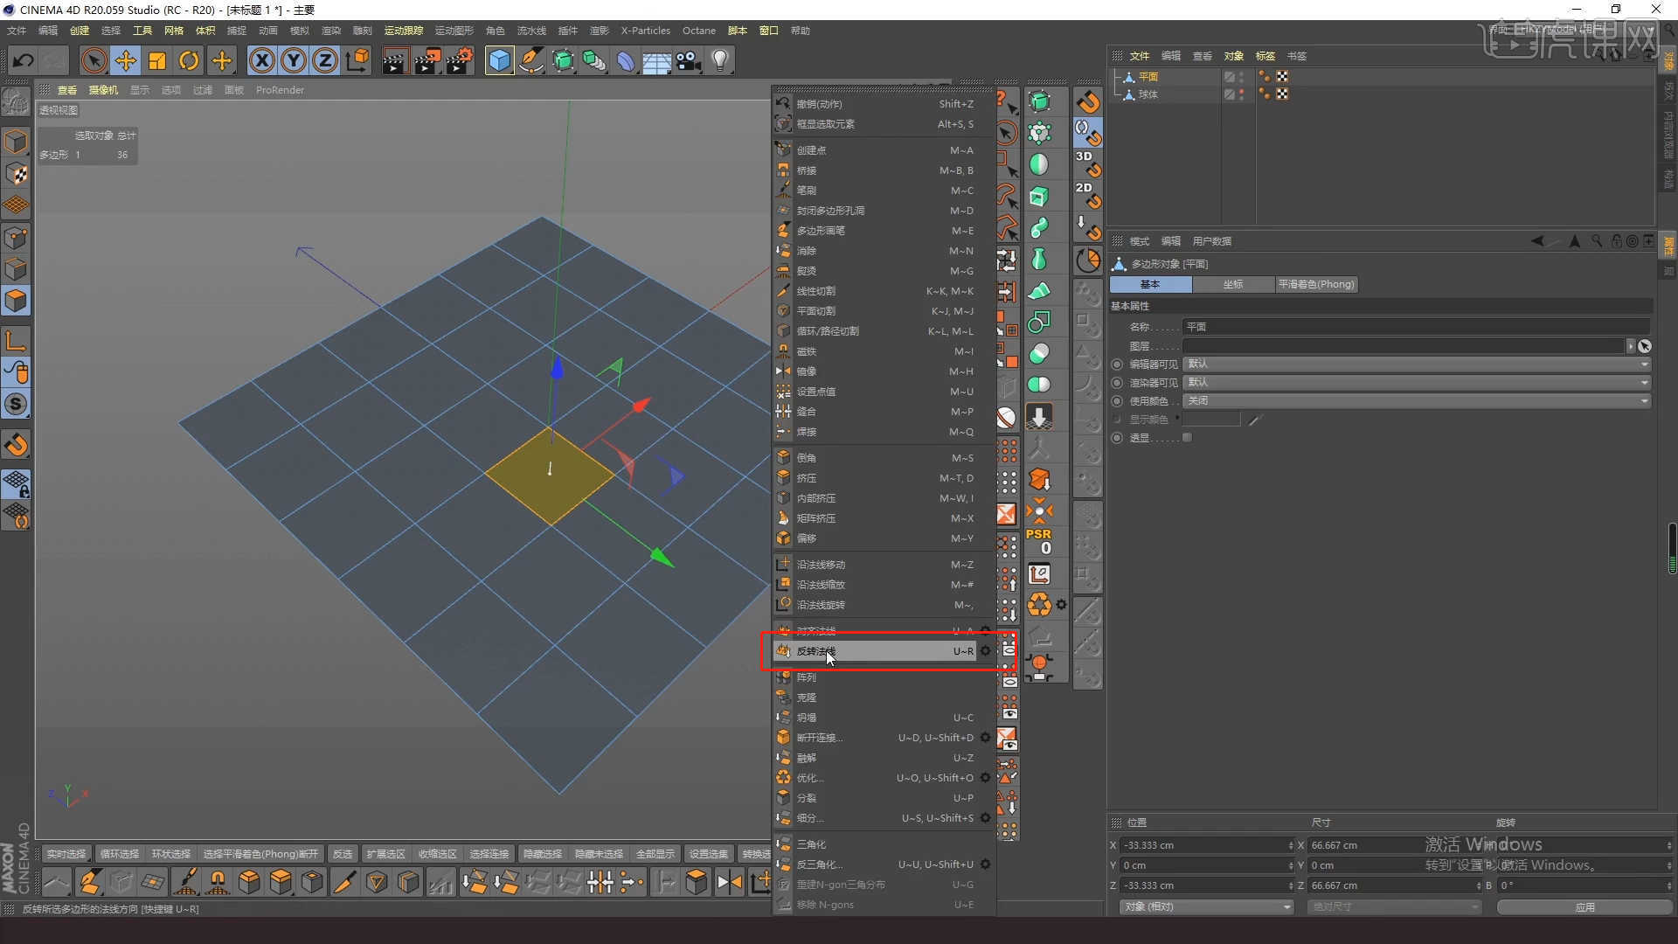
Task: Click the 显示颜色 color swatch
Action: coord(1213,419)
